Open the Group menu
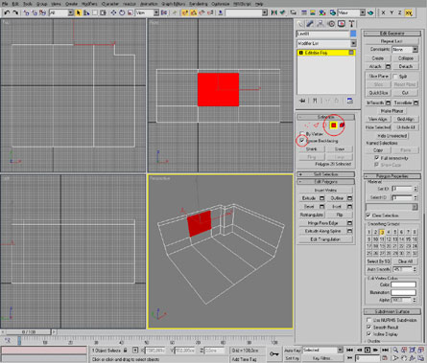Viewport: 427px width, 363px height. pos(41,4)
